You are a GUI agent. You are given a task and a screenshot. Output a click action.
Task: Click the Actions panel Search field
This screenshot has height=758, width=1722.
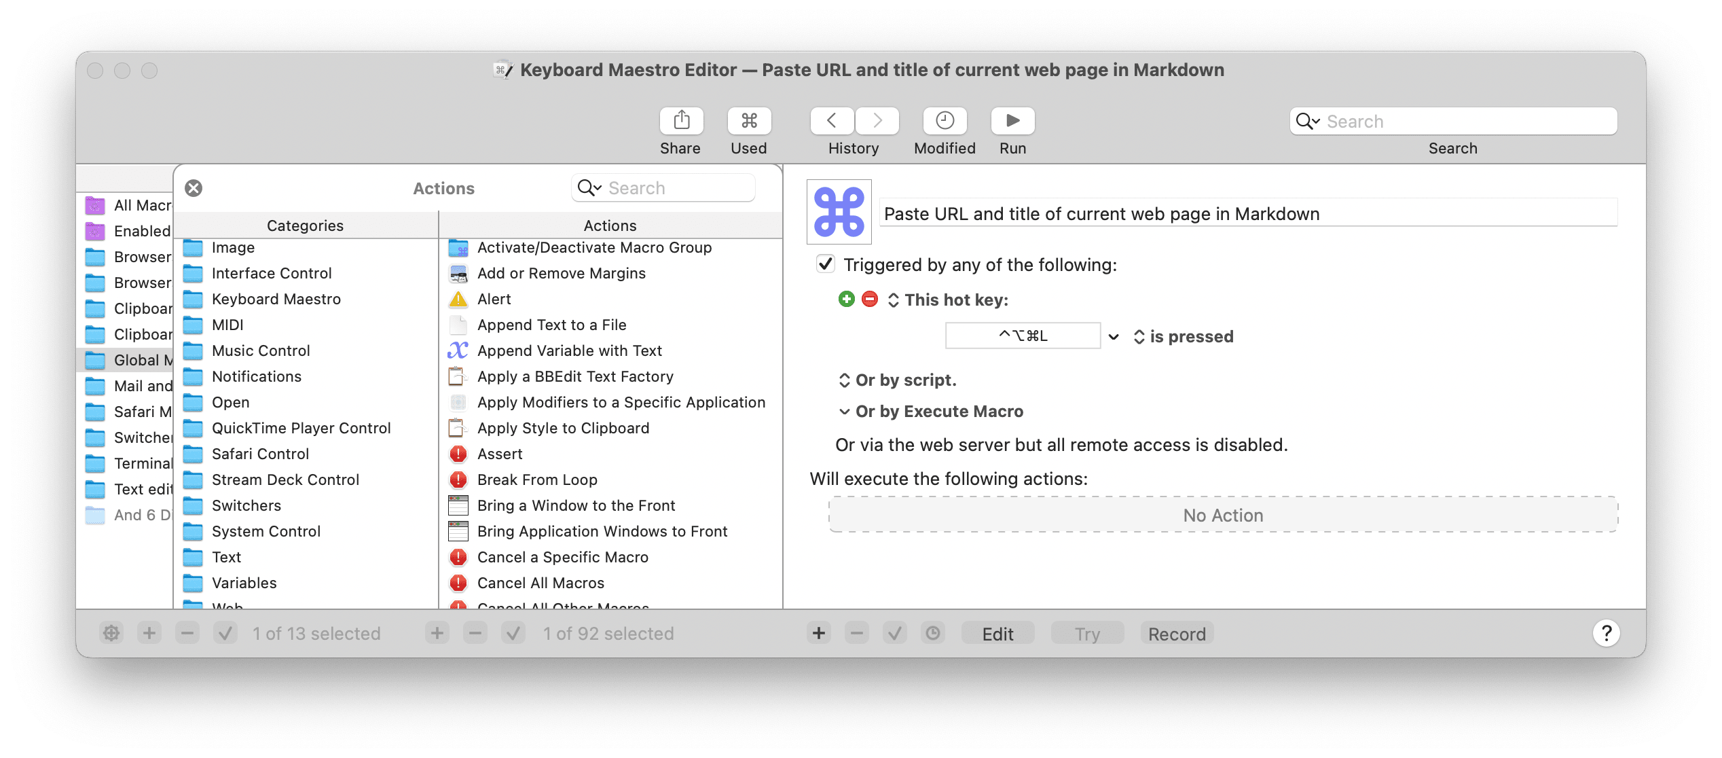pyautogui.click(x=663, y=187)
